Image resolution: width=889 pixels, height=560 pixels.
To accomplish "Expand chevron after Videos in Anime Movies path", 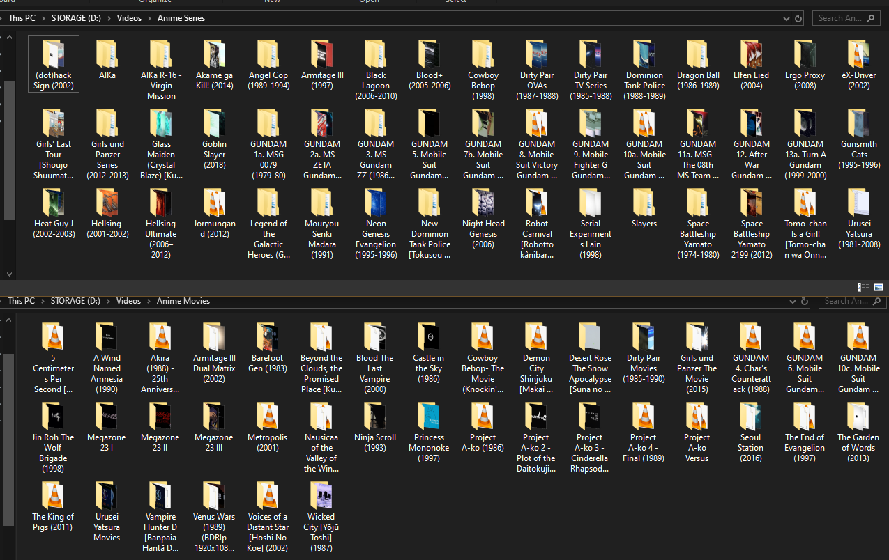I will coord(149,301).
